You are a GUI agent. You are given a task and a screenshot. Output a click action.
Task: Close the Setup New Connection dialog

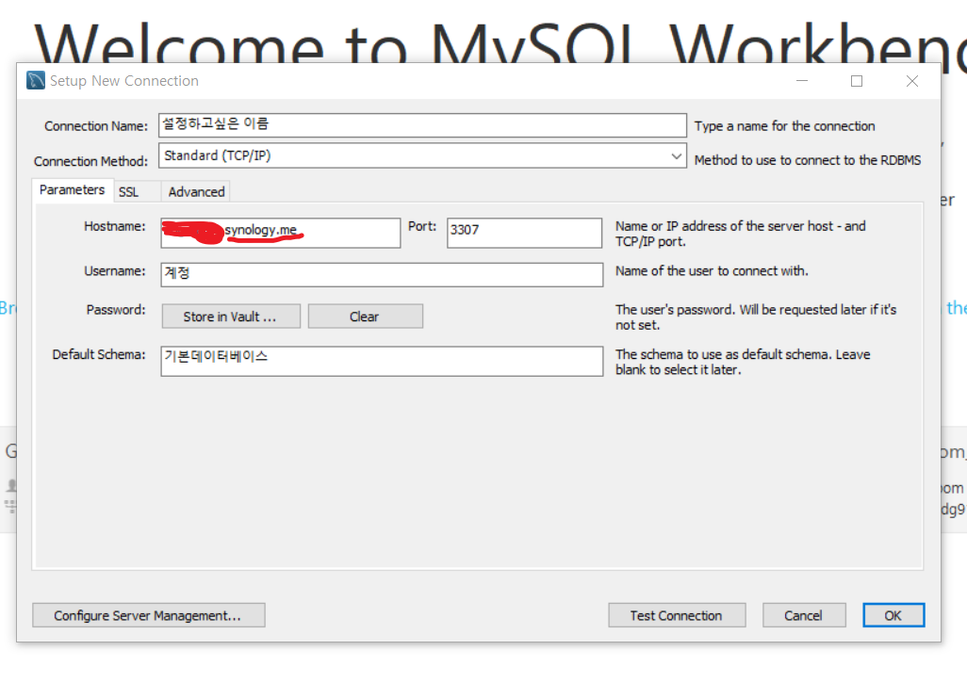912,81
